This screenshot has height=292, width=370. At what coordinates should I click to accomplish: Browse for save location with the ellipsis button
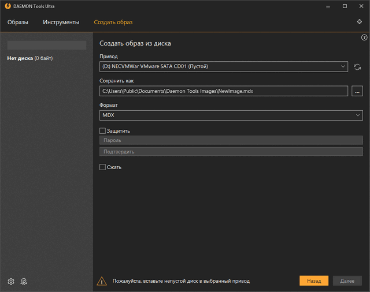tap(357, 91)
